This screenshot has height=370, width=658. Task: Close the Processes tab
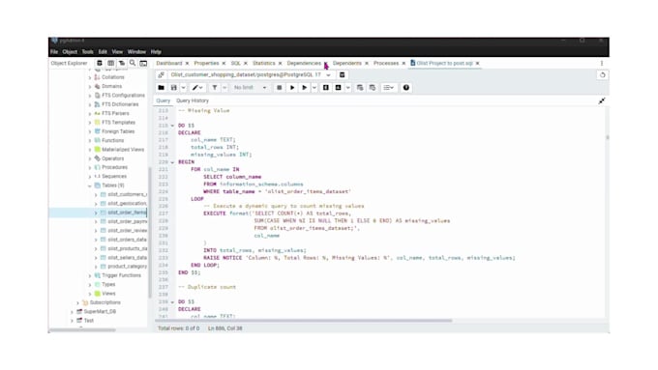pos(404,63)
